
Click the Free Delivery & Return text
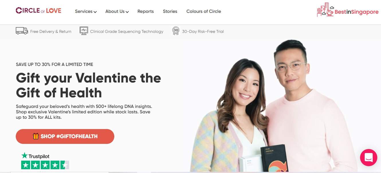(51, 31)
